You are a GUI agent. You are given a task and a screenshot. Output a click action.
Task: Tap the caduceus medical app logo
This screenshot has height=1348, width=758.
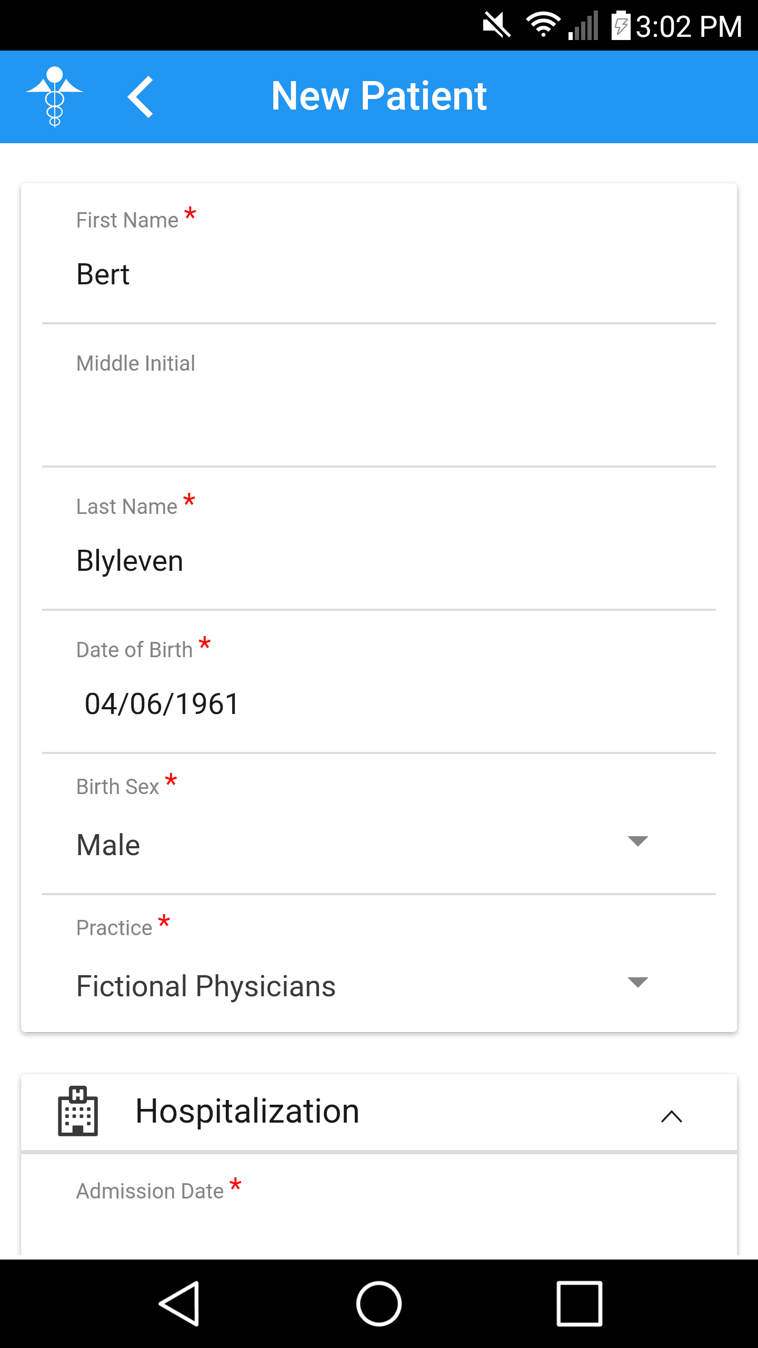click(55, 97)
